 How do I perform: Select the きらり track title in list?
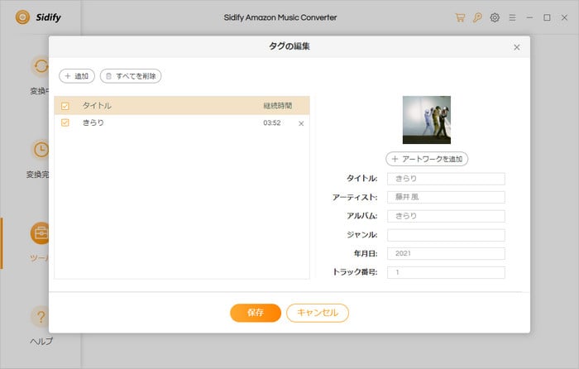coord(93,122)
